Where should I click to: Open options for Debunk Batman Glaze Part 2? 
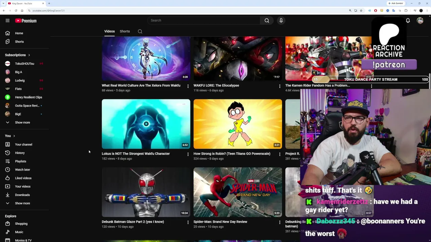point(188,222)
